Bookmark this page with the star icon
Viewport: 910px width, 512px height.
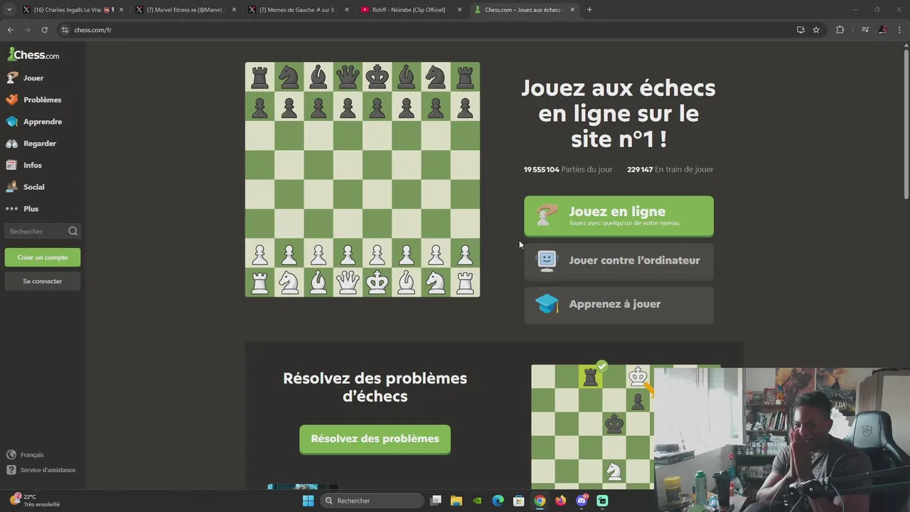pos(816,30)
